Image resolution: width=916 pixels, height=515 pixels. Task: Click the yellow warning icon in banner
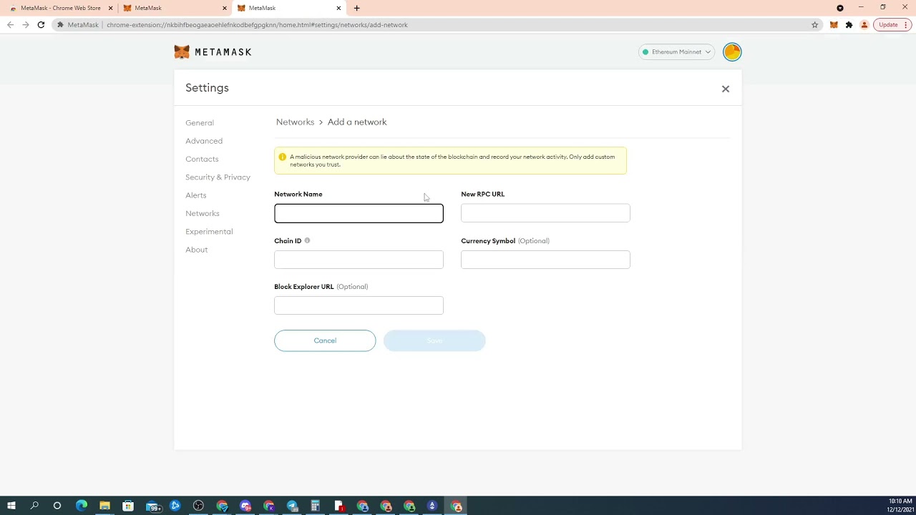point(282,157)
